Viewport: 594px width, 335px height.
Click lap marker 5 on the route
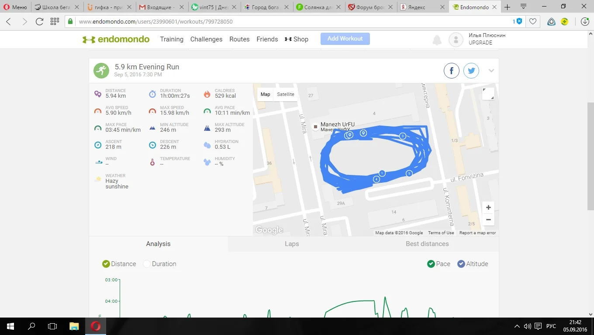409,174
